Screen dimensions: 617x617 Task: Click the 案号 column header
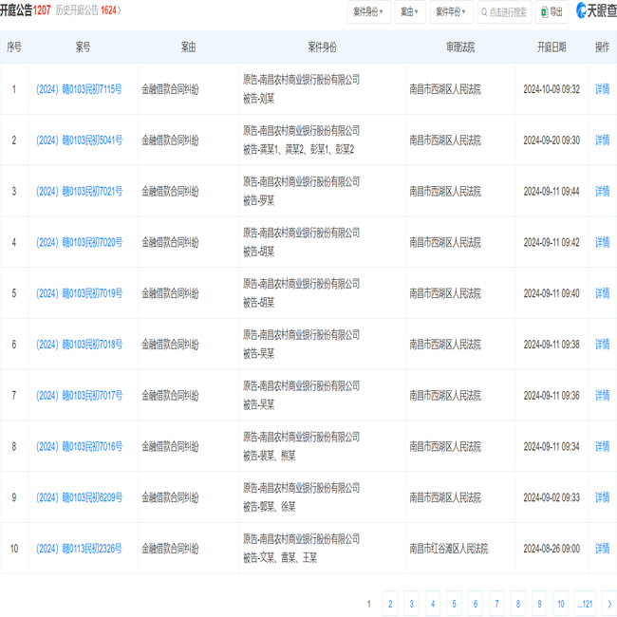(83, 47)
